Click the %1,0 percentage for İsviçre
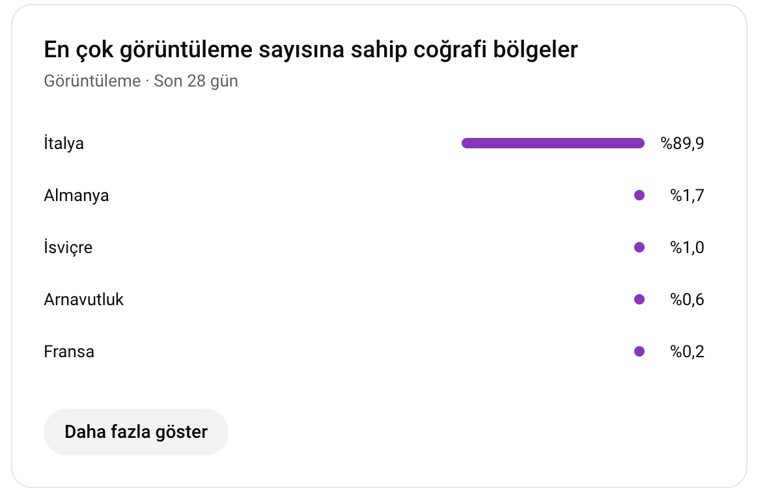767x501 pixels. [687, 247]
